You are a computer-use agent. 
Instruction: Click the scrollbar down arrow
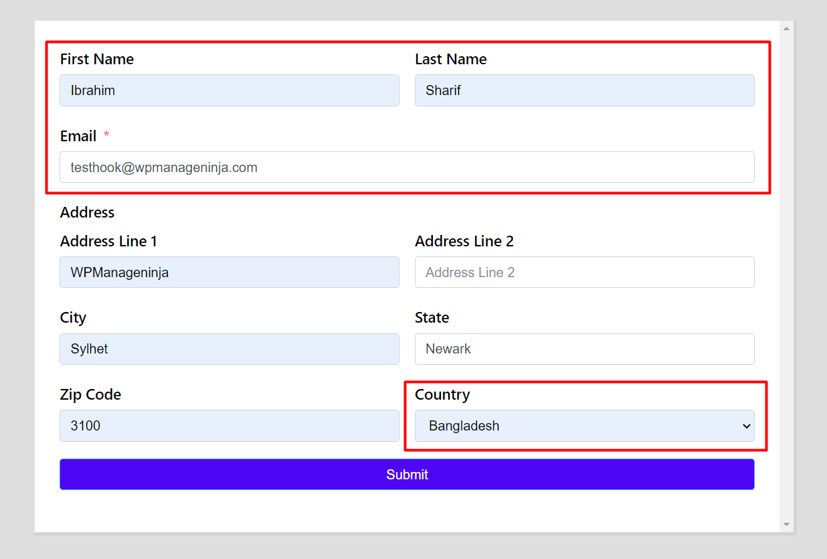(786, 524)
